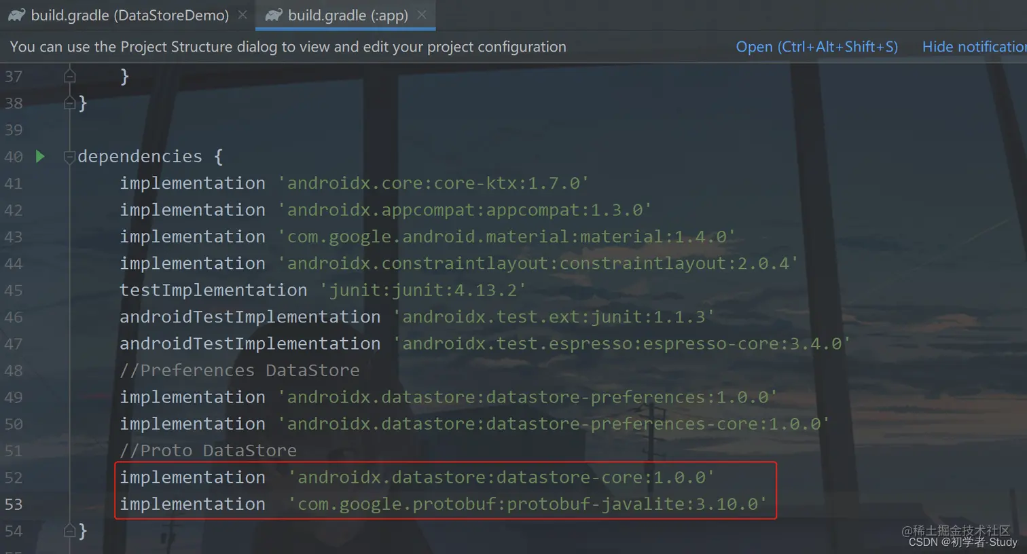Click 'androidx.datastore:datastore-core:1.0.0' string

click(501, 477)
